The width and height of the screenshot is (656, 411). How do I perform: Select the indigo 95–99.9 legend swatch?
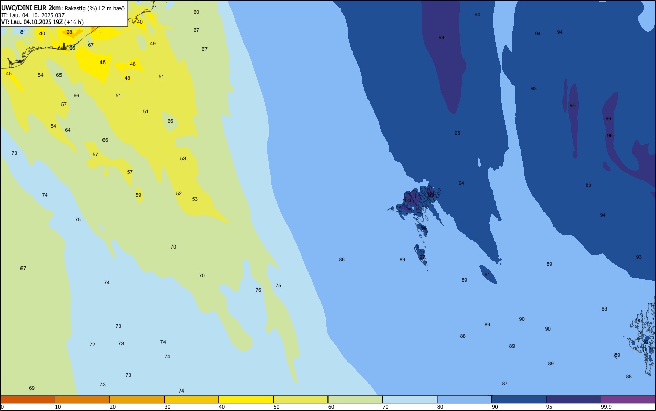[x=573, y=399]
